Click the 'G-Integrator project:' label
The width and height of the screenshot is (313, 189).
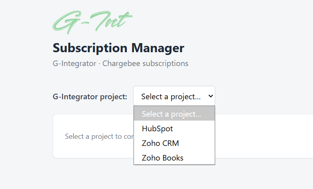click(90, 96)
